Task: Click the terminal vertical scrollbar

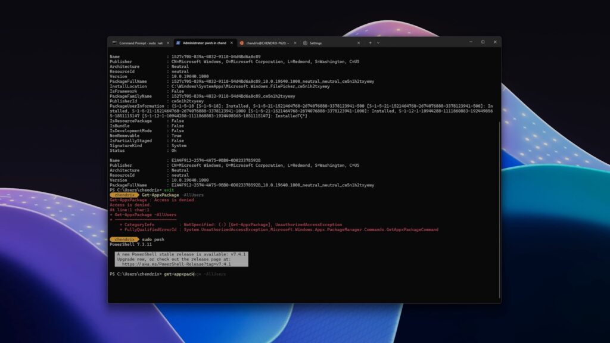Action: click(500, 210)
